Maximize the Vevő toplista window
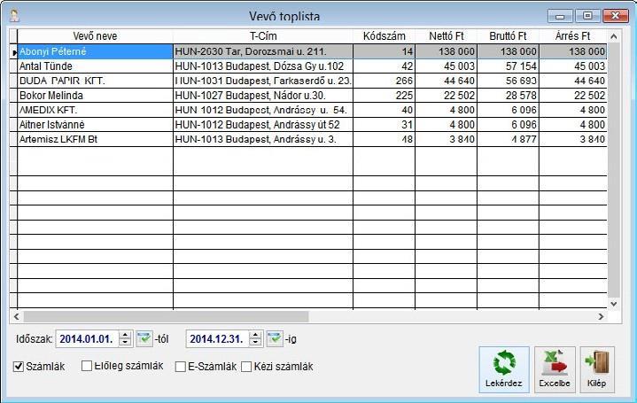The image size is (637, 403). 587,16
